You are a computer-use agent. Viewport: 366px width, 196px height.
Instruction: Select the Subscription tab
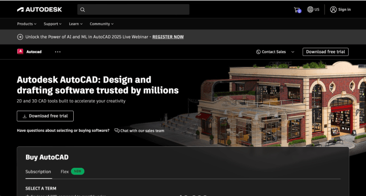pos(38,172)
